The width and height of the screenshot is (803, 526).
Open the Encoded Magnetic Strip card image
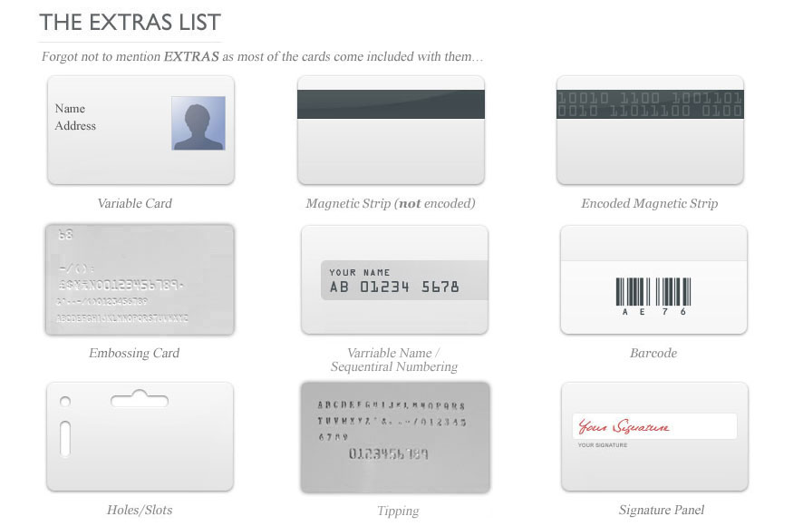click(x=650, y=131)
